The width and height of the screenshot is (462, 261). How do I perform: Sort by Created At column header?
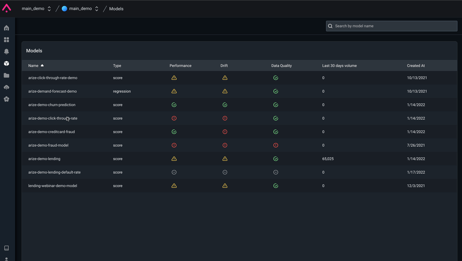416,66
